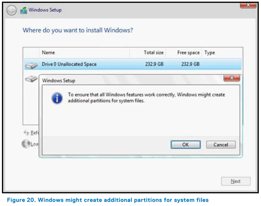The height and width of the screenshot is (206, 261).
Task: Click the Load driver disc icon
Action: click(x=26, y=144)
